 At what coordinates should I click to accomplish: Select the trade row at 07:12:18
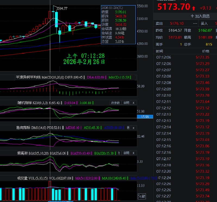(185, 165)
